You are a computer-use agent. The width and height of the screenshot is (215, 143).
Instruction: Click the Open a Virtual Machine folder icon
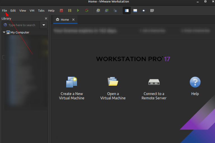113,82
